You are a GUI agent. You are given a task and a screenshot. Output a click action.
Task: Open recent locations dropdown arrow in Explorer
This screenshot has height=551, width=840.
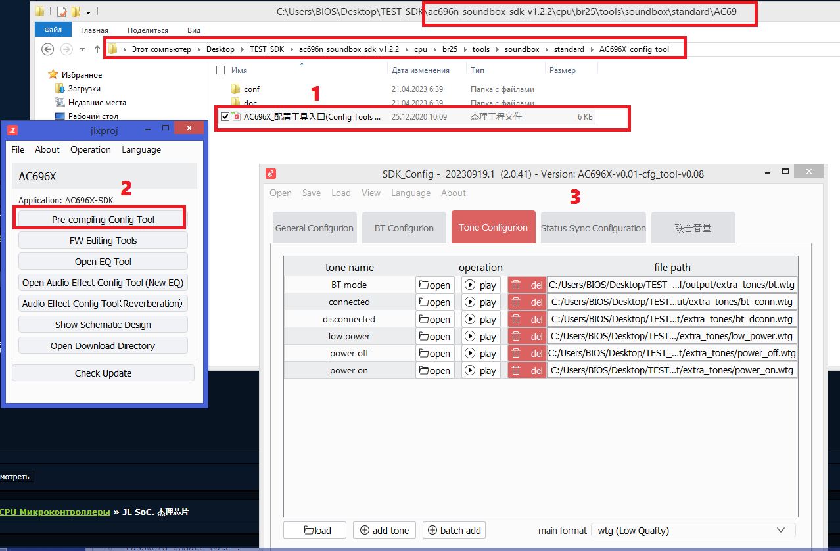click(x=82, y=49)
